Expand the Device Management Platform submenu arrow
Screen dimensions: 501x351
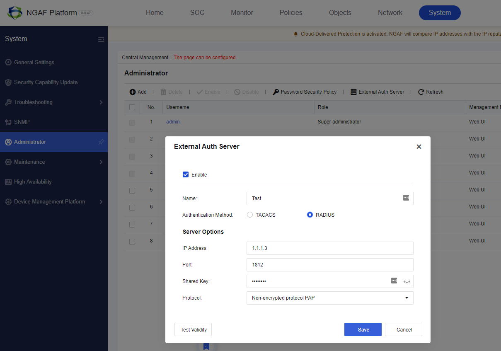pyautogui.click(x=101, y=201)
